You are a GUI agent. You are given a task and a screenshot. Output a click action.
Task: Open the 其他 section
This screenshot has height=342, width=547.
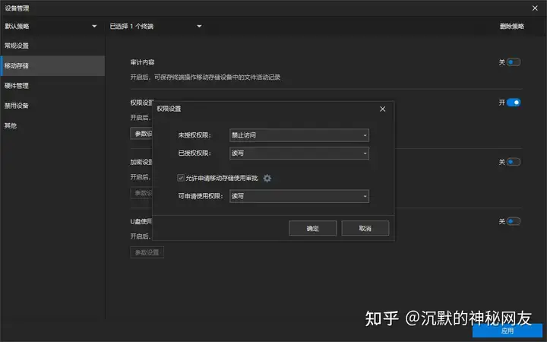pyautogui.click(x=52, y=125)
